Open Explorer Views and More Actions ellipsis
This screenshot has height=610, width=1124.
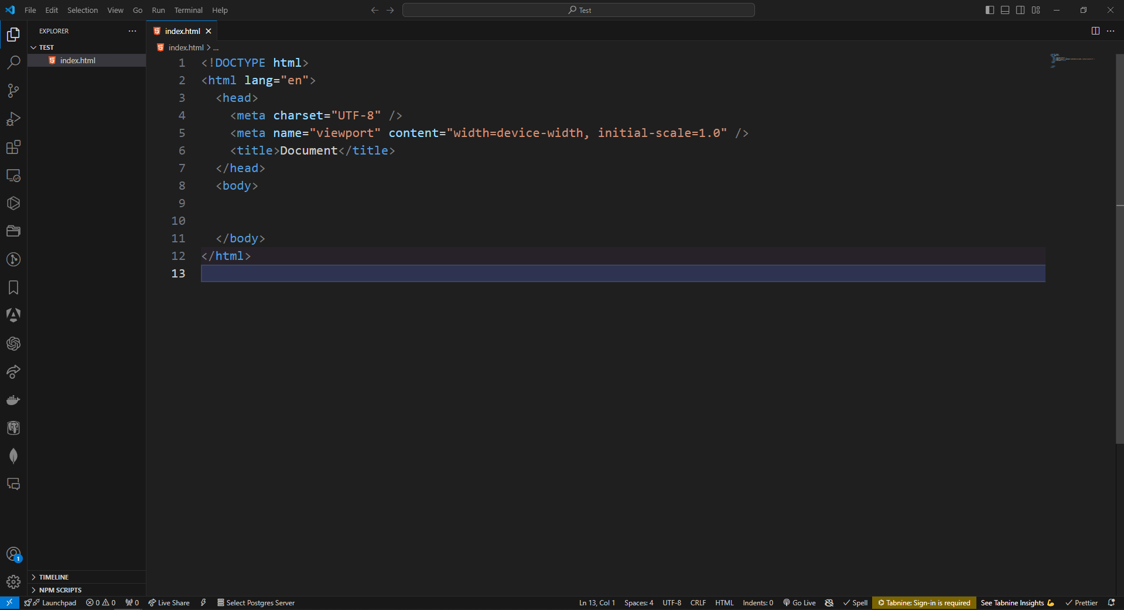132,31
